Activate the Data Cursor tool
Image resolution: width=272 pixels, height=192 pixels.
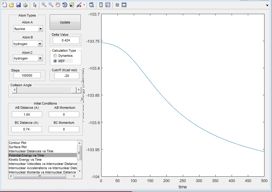[72, 5]
